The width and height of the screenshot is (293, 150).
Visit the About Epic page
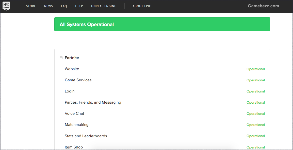pyautogui.click(x=142, y=6)
